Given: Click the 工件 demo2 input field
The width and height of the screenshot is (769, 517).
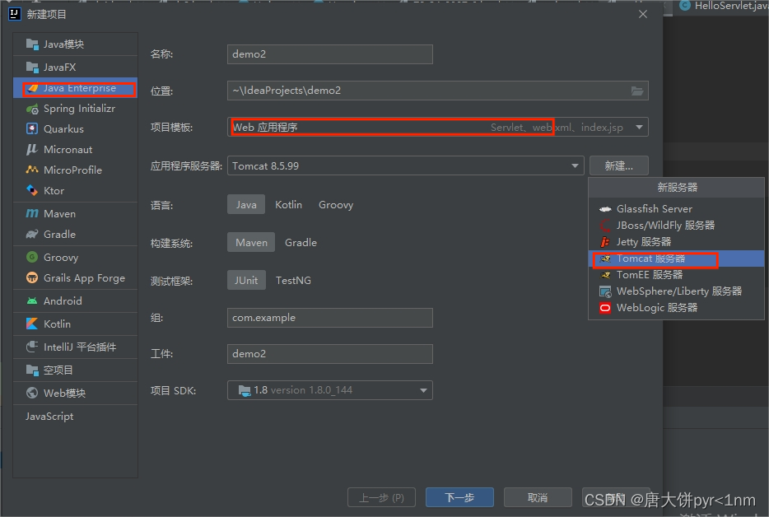Looking at the screenshot, I should click(330, 354).
